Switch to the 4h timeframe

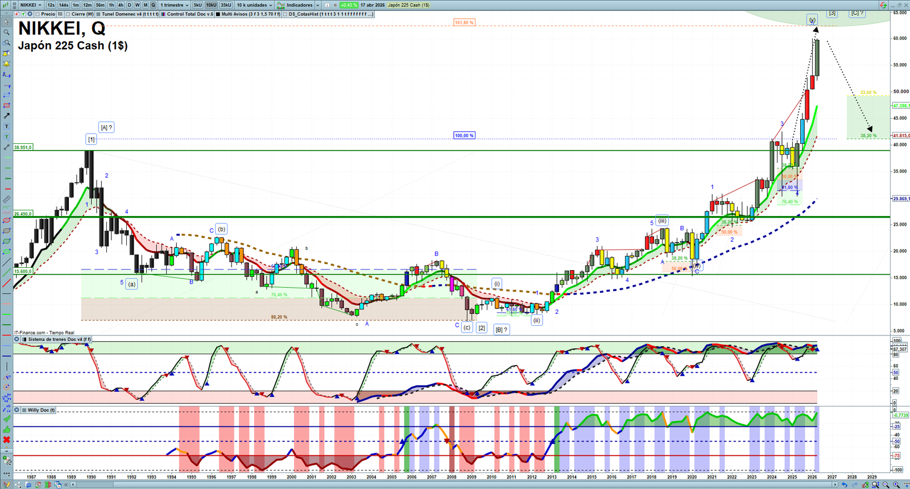(x=121, y=5)
